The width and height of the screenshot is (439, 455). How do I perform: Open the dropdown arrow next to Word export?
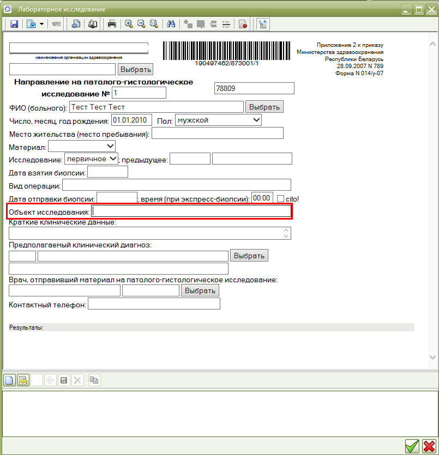41,24
